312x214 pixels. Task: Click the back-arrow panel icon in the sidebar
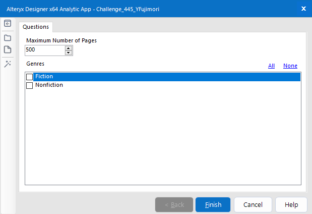[8, 24]
